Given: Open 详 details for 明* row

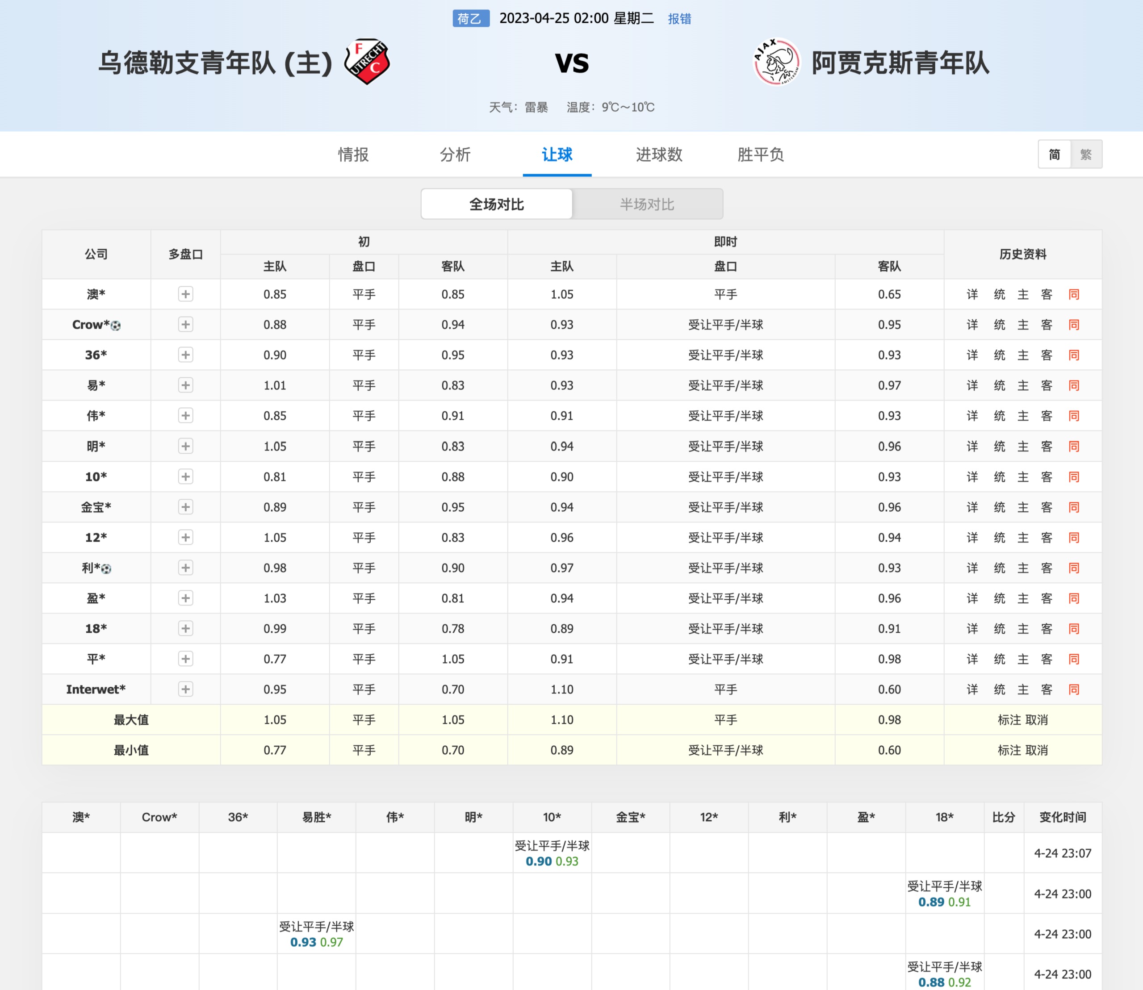Looking at the screenshot, I should (972, 446).
